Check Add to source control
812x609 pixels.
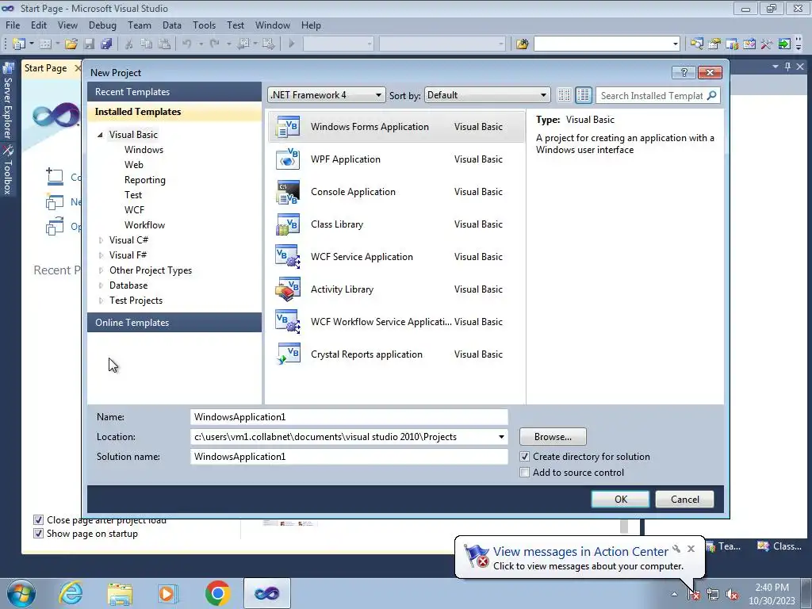[x=525, y=473]
